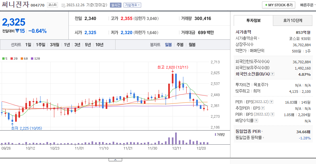This screenshot has width=316, height=164.
Task: Click the tallest volume bar near 12/11
Action: (x=176, y=138)
